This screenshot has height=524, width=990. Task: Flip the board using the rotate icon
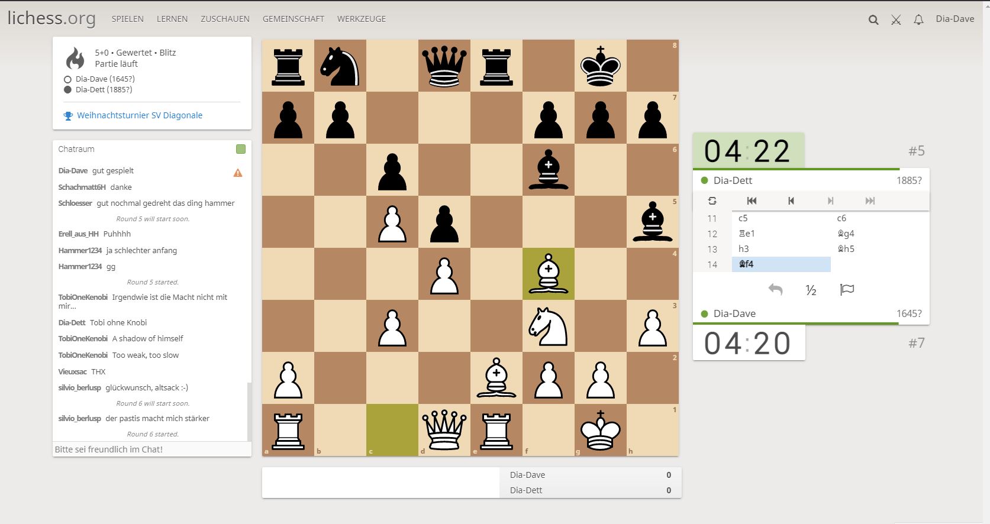tap(712, 201)
